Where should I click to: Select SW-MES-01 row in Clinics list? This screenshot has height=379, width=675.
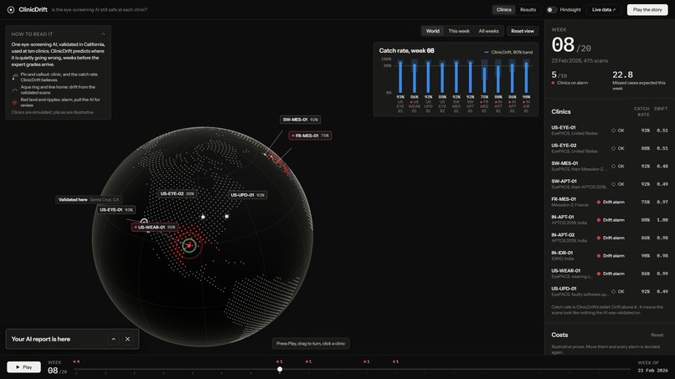(x=609, y=166)
